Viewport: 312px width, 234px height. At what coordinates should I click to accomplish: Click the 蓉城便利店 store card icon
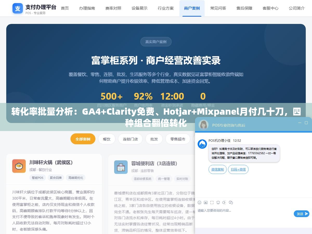(x=121, y=167)
